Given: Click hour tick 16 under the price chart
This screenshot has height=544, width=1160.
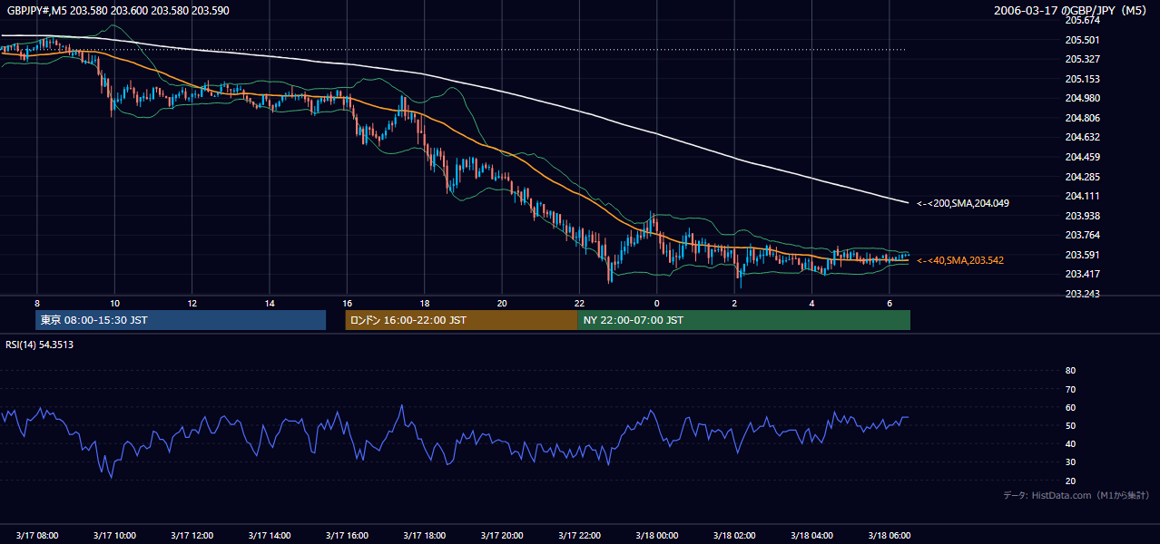Looking at the screenshot, I should (x=347, y=303).
